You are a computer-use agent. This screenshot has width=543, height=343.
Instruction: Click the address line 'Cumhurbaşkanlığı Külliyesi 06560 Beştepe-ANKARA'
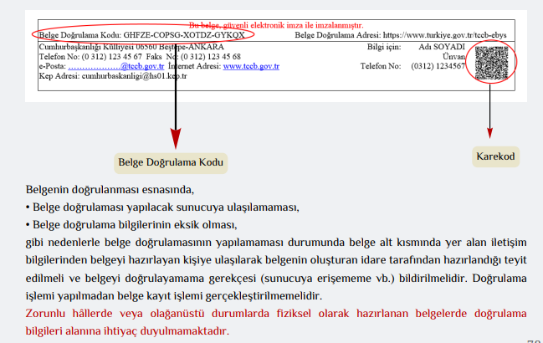(x=131, y=47)
